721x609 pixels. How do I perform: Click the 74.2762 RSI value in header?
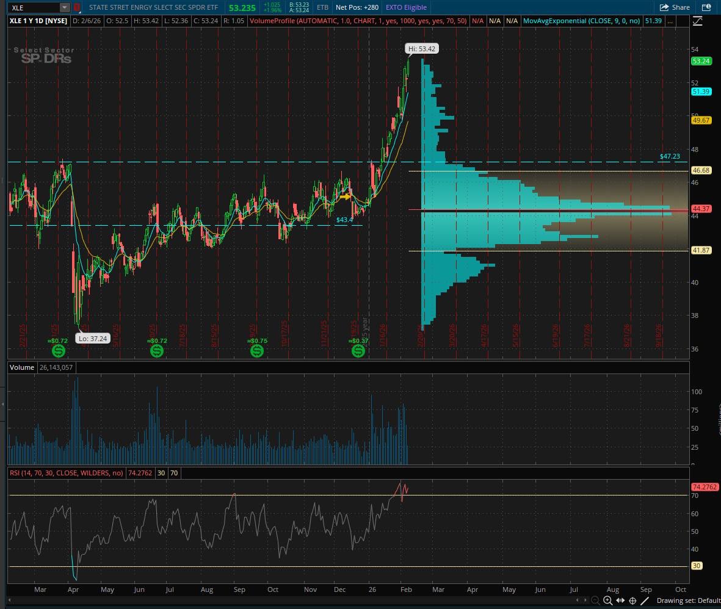pos(140,473)
